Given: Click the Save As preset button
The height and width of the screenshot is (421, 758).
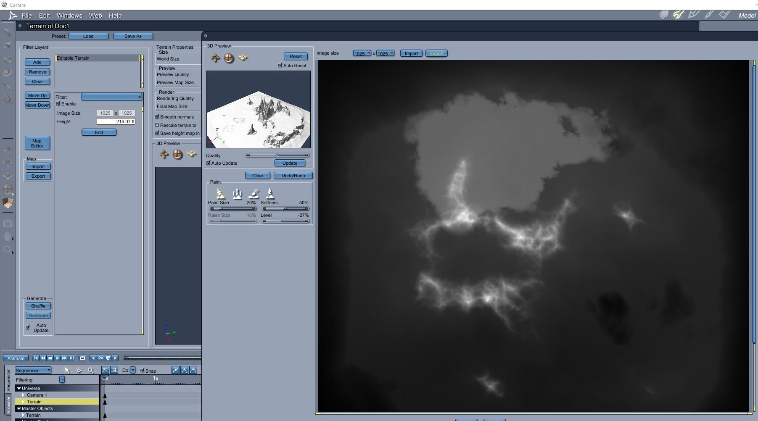Looking at the screenshot, I should tap(133, 36).
